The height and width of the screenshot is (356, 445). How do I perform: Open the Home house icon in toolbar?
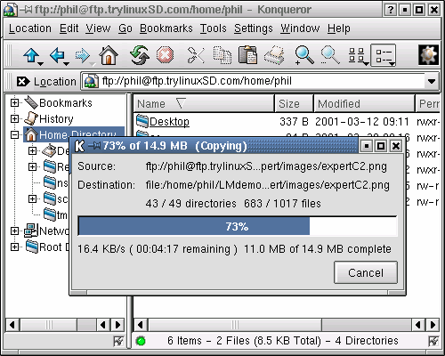pyautogui.click(x=109, y=55)
